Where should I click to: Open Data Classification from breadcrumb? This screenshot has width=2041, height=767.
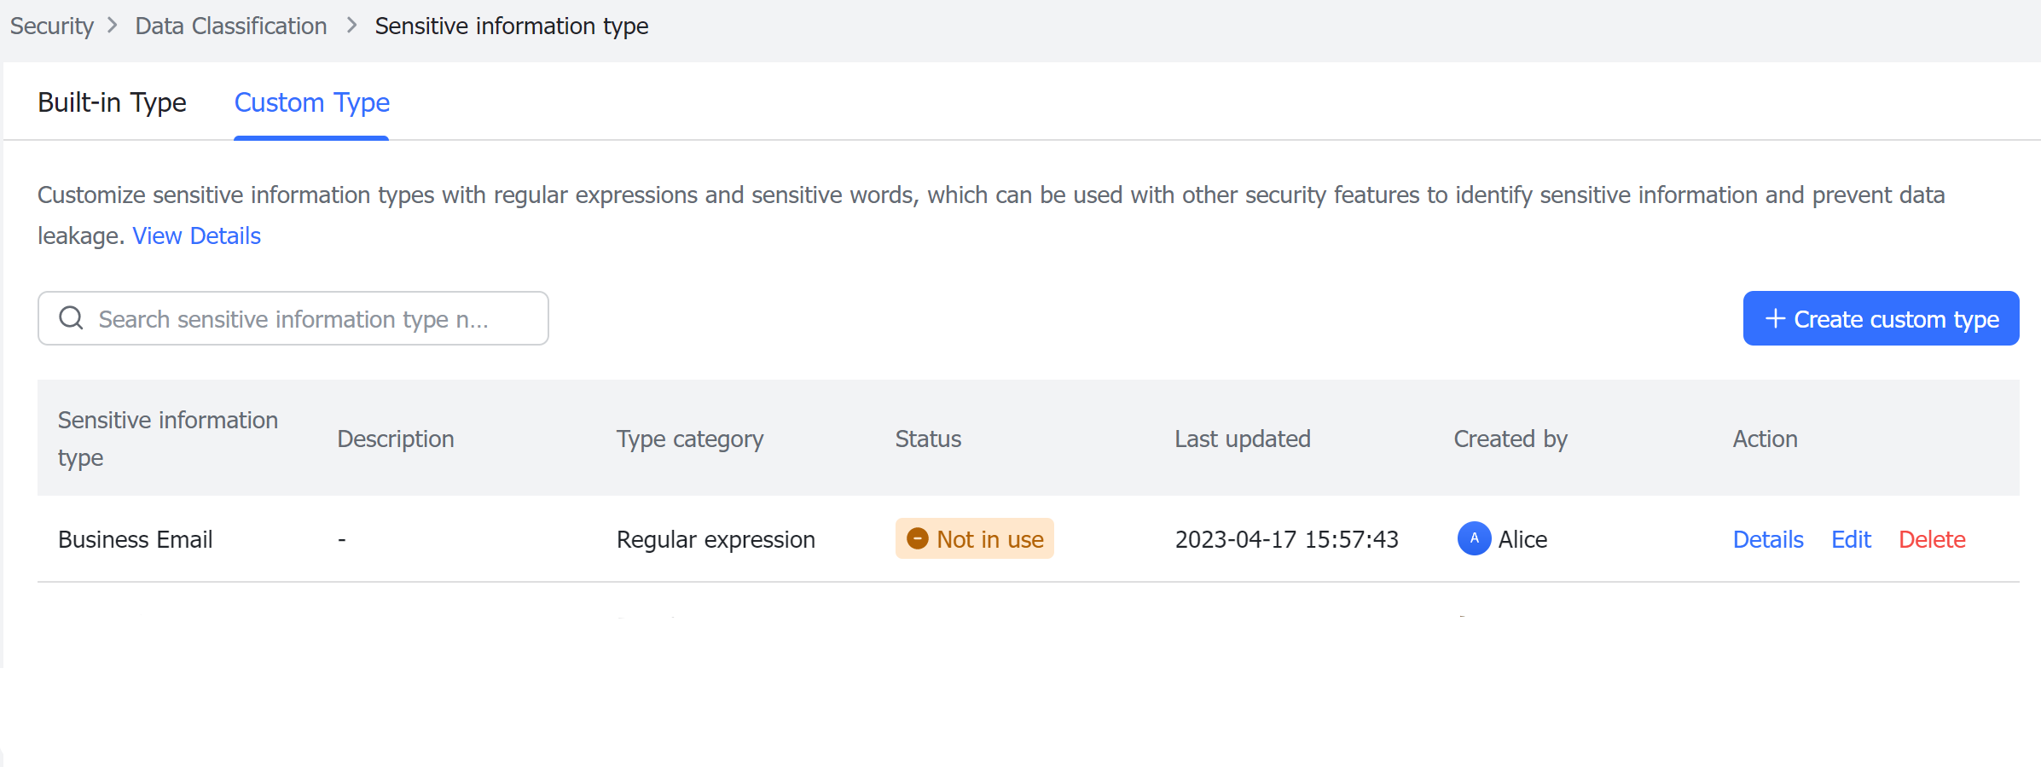click(230, 26)
